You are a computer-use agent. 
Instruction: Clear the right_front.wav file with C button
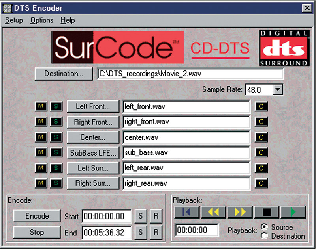pos(261,122)
